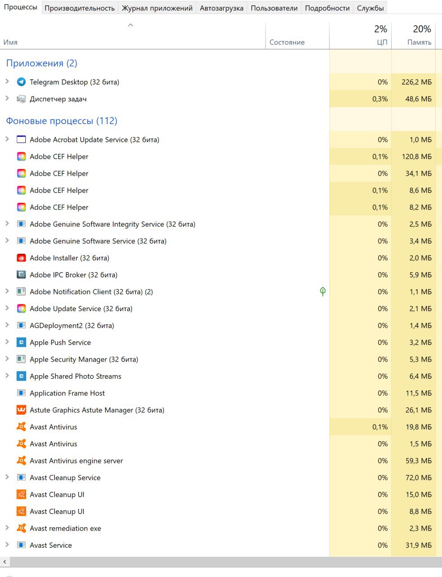Click the Application Frame Host icon
This screenshot has width=442, height=577.
pyautogui.click(x=21, y=393)
